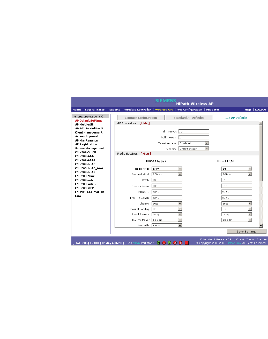
Task: Click the Poll Interval field
Action: coord(194,137)
